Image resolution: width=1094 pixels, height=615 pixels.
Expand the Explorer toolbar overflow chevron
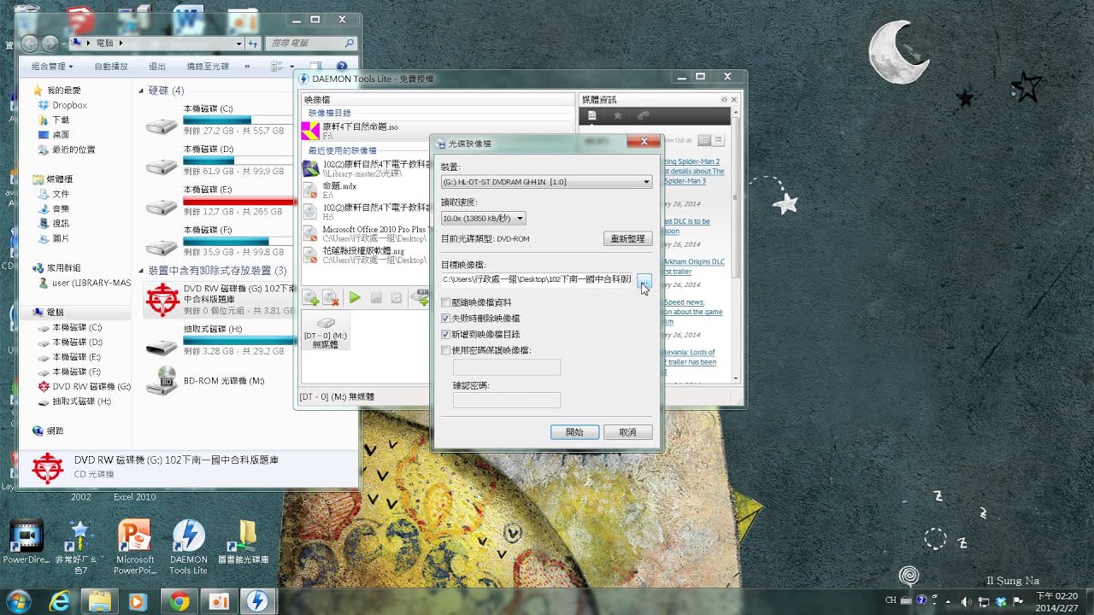coord(247,66)
